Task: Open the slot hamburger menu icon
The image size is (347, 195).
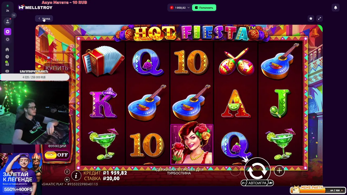Action: click(67, 171)
